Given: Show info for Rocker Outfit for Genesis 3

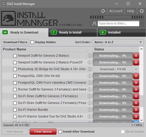Looking at the screenshot, I should 89,89.
